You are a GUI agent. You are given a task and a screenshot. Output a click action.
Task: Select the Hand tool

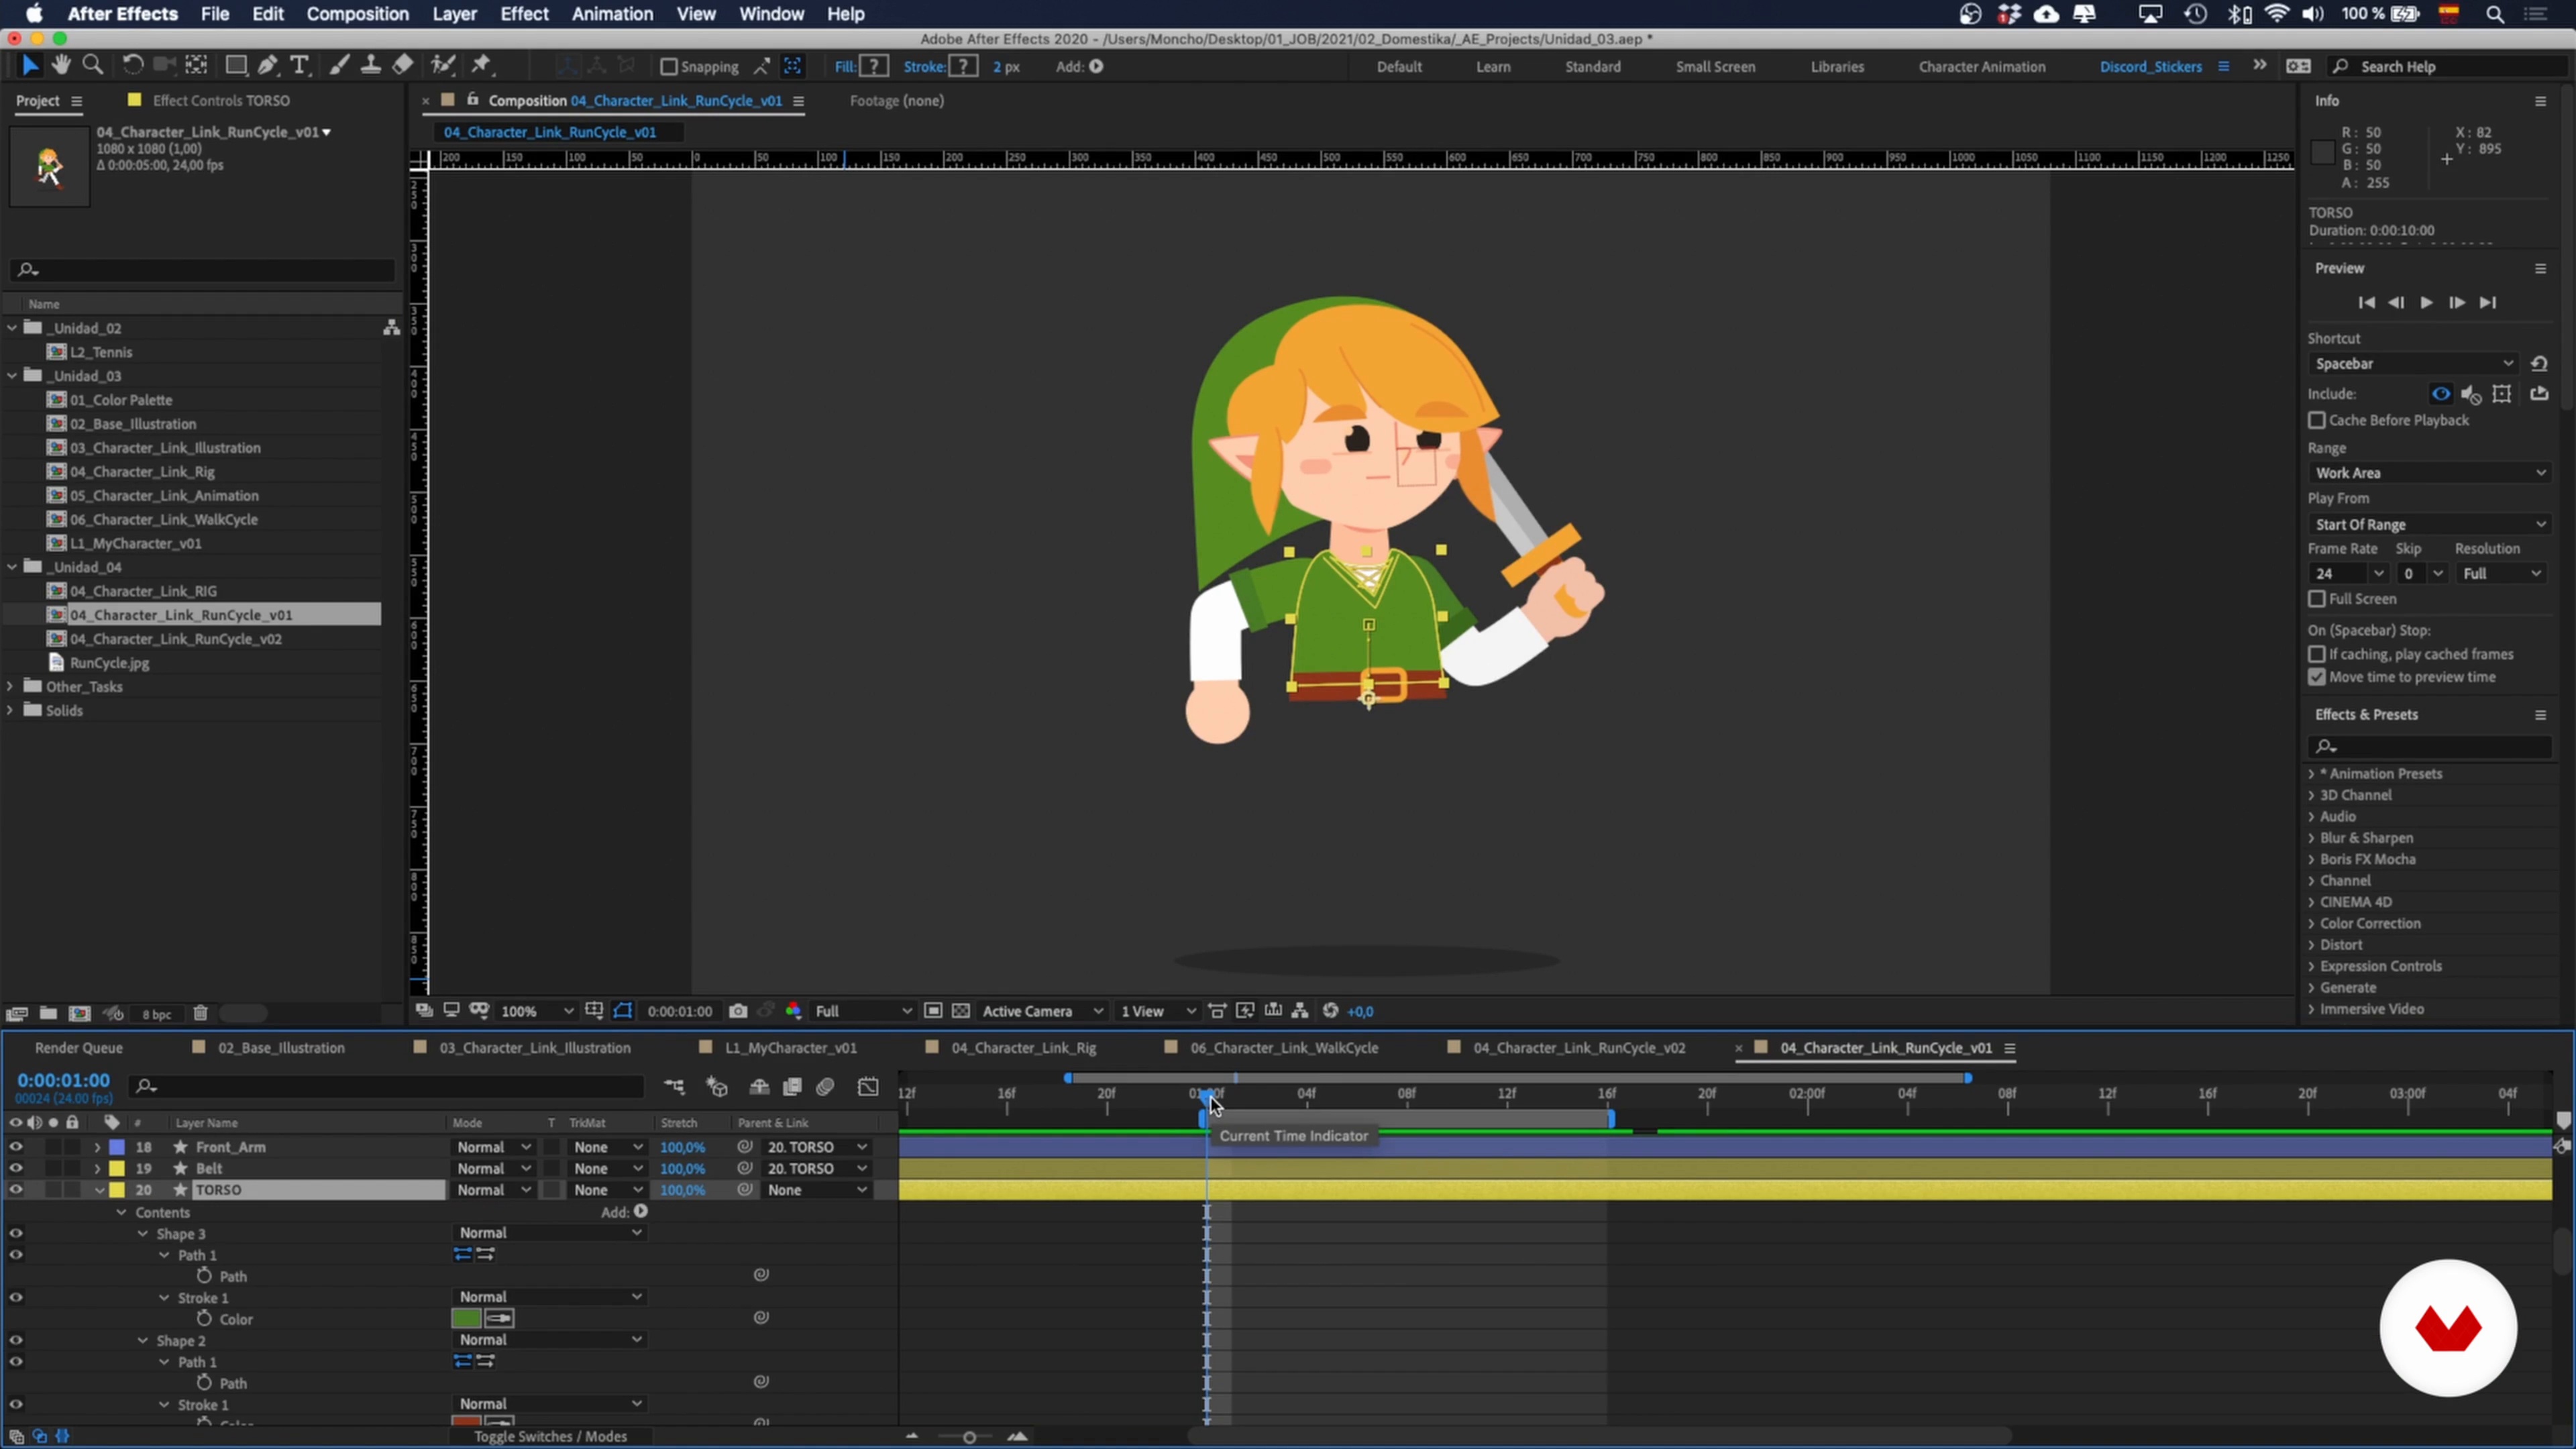tap(61, 66)
